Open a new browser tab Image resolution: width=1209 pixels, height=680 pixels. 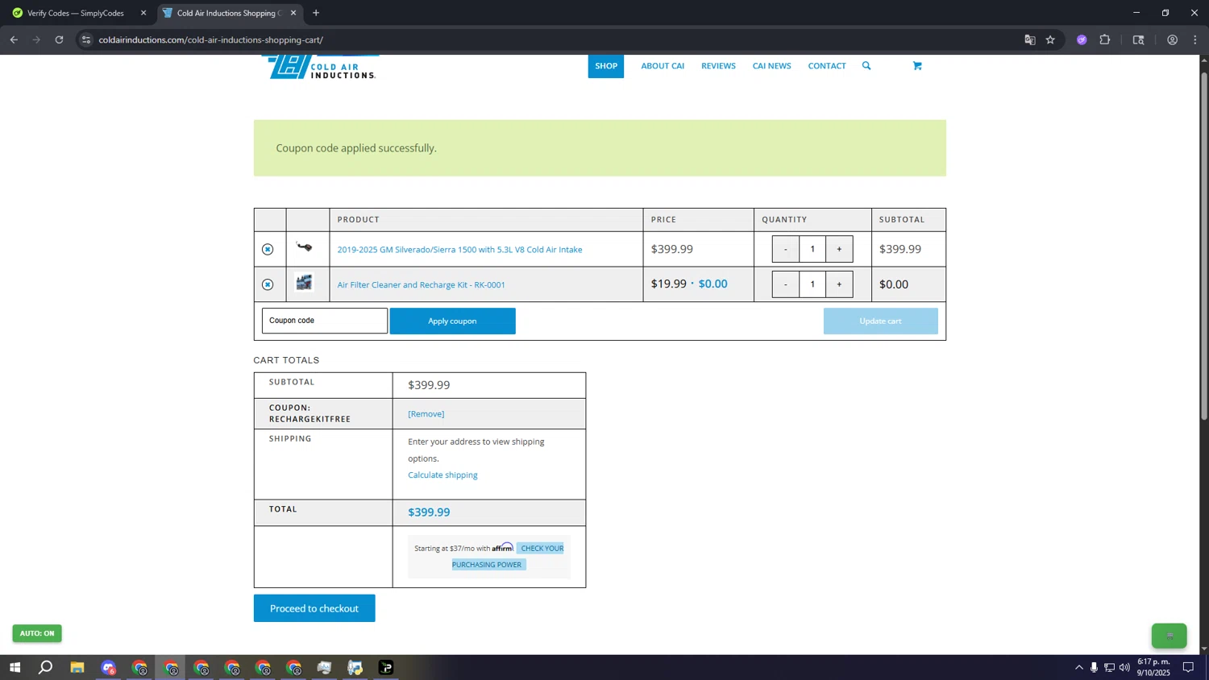coord(316,13)
